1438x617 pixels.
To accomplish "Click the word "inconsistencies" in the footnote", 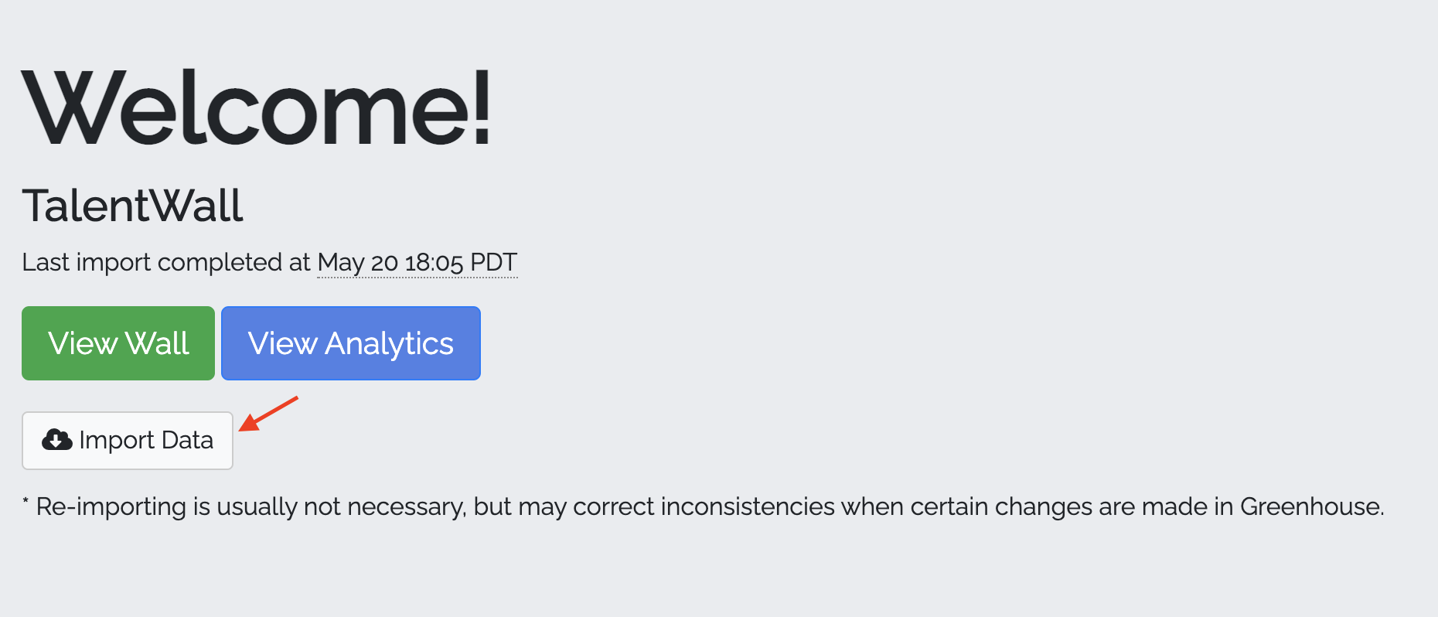I will pyautogui.click(x=748, y=506).
